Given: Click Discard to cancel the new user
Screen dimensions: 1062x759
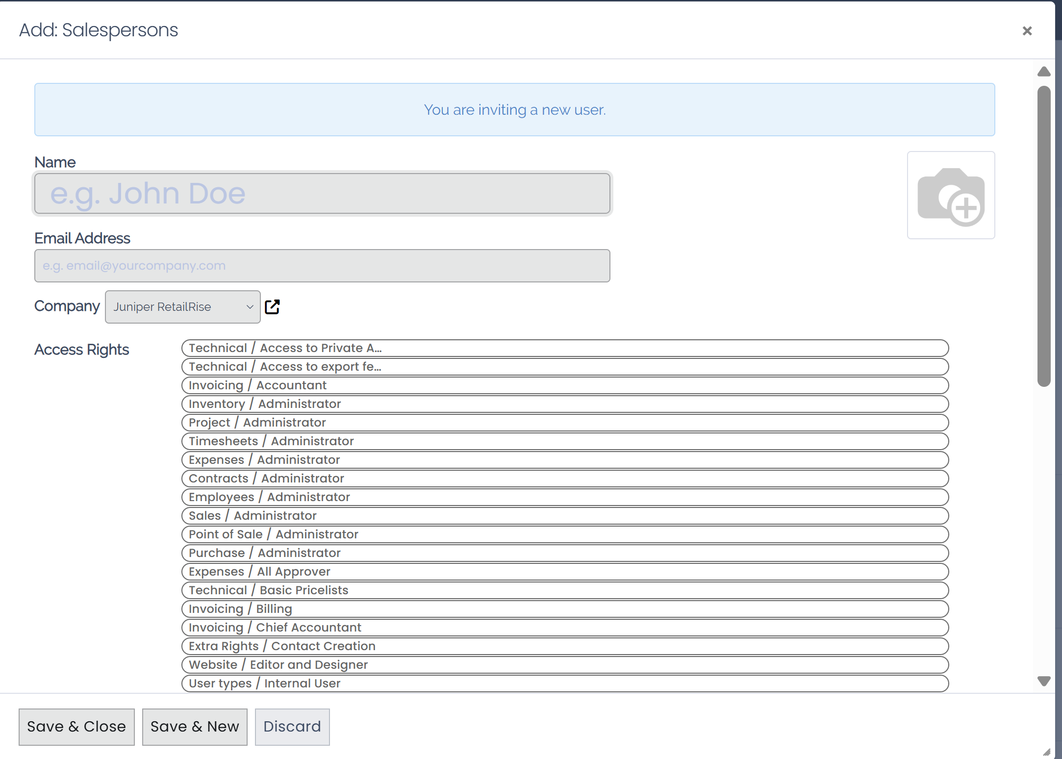Looking at the screenshot, I should coord(292,727).
